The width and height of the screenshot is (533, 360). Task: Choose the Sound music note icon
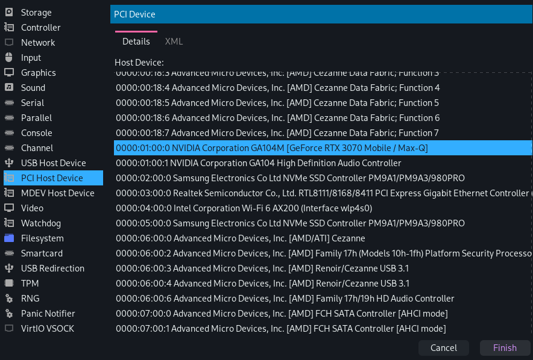9,88
